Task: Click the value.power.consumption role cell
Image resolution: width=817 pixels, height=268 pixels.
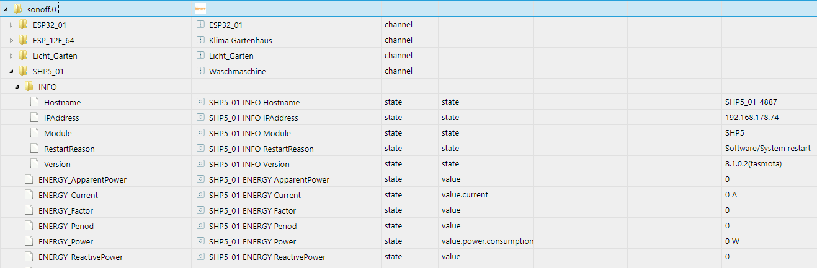Action: (487, 241)
